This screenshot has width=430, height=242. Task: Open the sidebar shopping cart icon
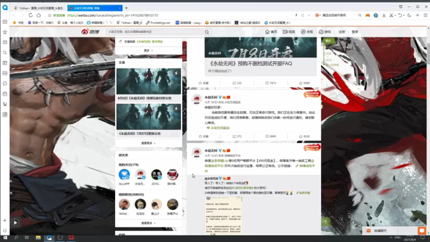[x=5, y=104]
